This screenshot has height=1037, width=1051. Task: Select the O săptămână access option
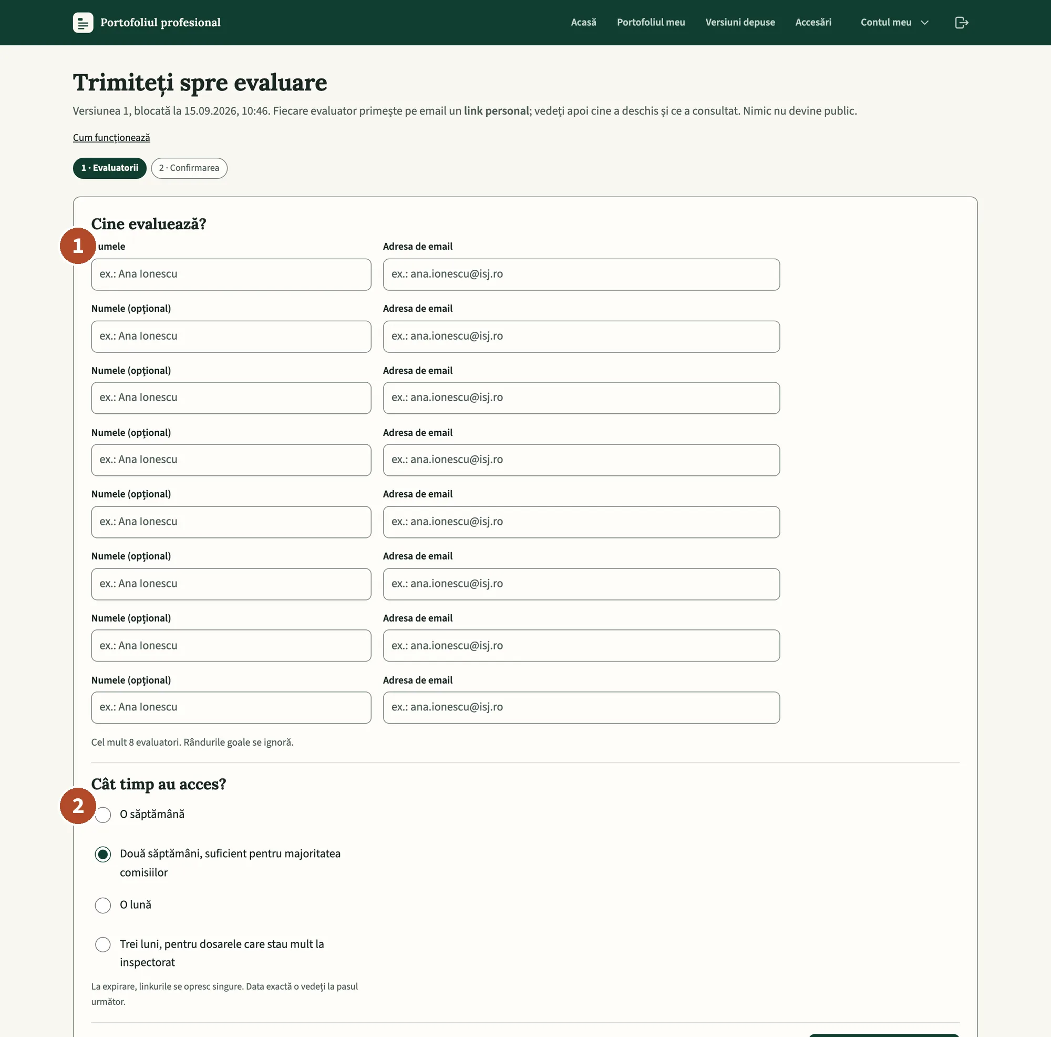(x=103, y=815)
